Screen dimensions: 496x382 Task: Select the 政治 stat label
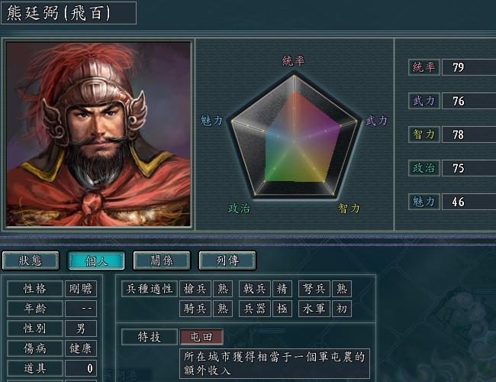tap(424, 168)
